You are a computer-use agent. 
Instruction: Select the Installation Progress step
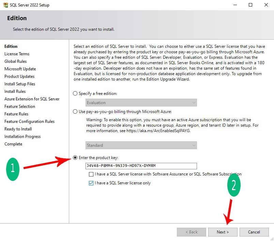22,137
